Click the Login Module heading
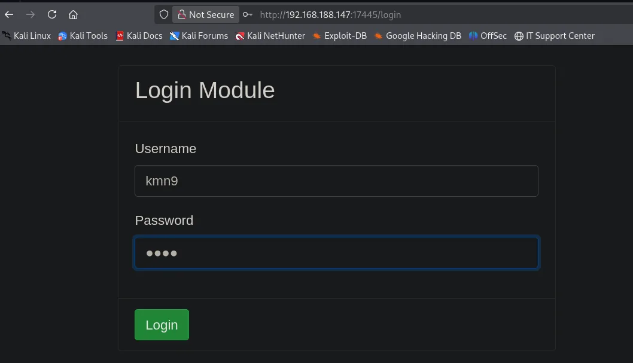This screenshot has height=363, width=633. [x=205, y=90]
